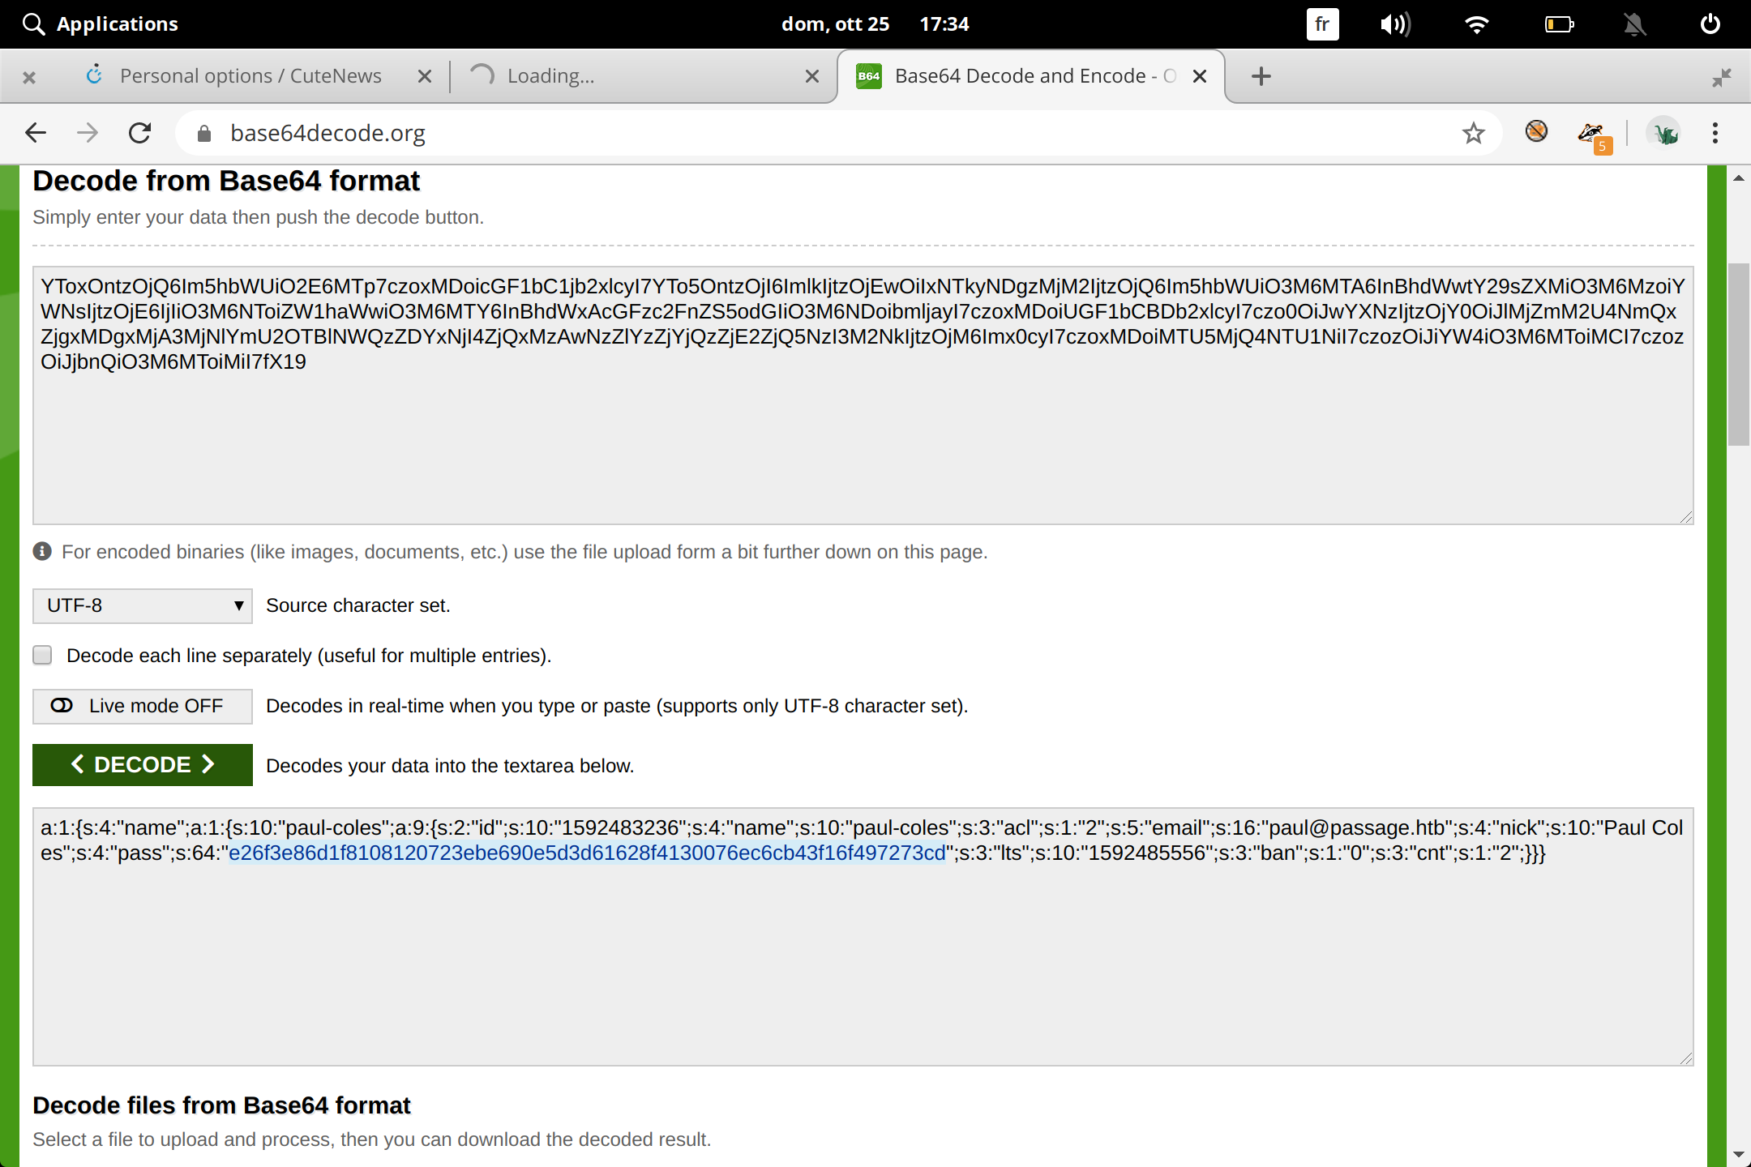1751x1167 pixels.
Task: Switch to Personal options / CuteNews tab
Action: [x=250, y=76]
